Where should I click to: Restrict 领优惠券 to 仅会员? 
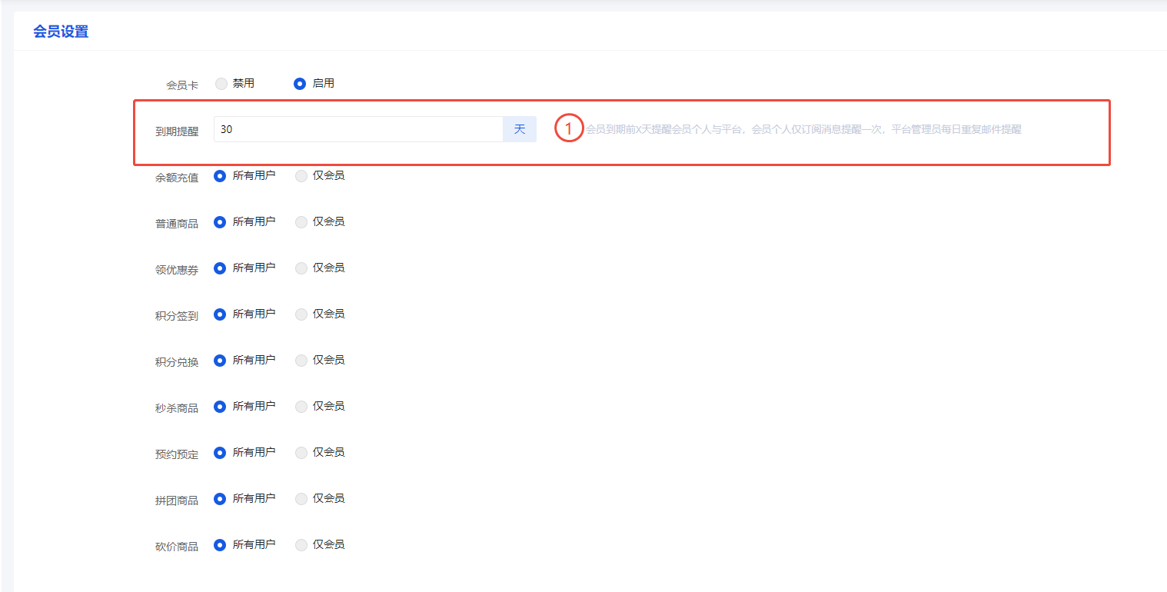301,268
